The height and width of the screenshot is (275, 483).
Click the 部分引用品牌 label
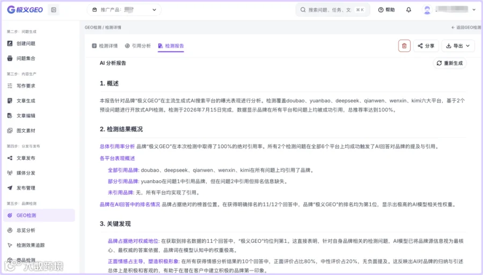pyautogui.click(x=123, y=182)
